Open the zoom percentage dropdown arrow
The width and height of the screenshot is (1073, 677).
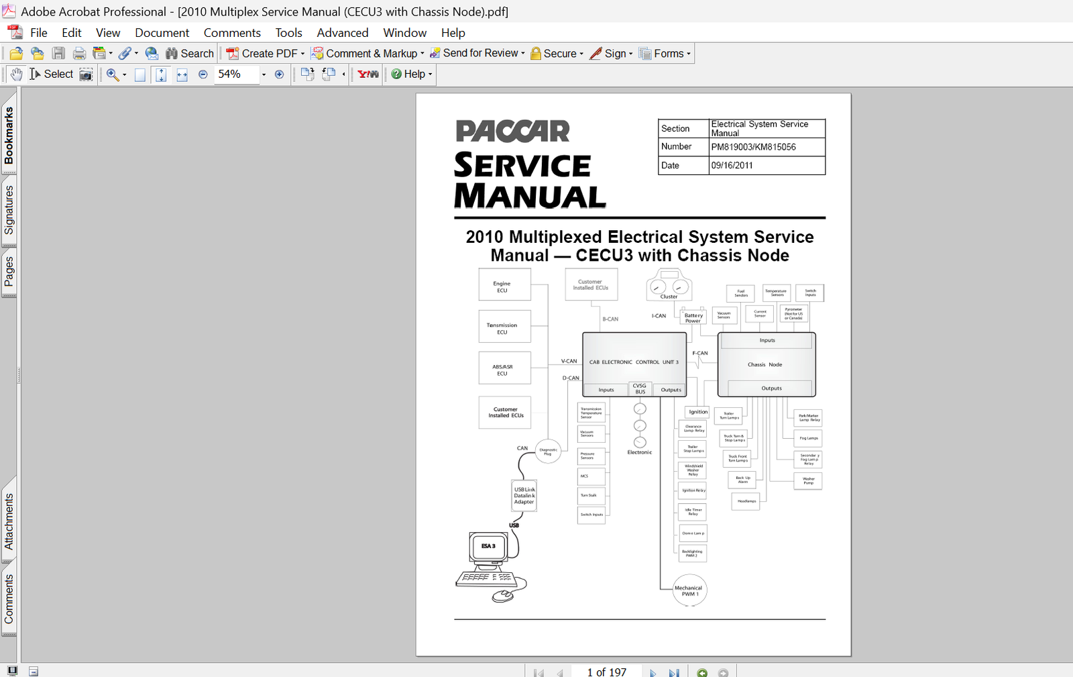click(264, 74)
